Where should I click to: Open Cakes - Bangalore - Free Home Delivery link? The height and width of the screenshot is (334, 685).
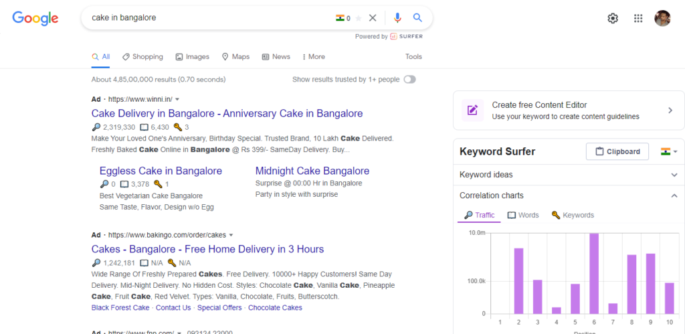(207, 249)
